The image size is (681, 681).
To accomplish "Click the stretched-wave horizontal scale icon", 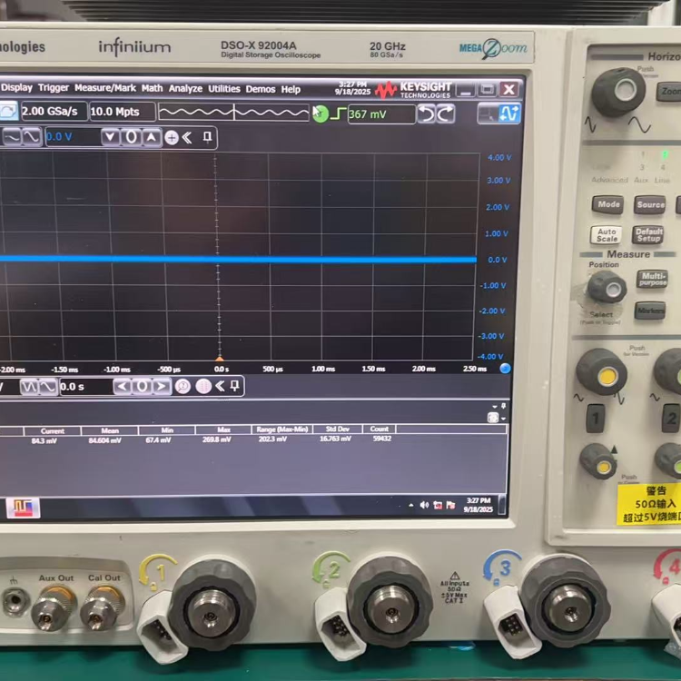I will pos(48,387).
